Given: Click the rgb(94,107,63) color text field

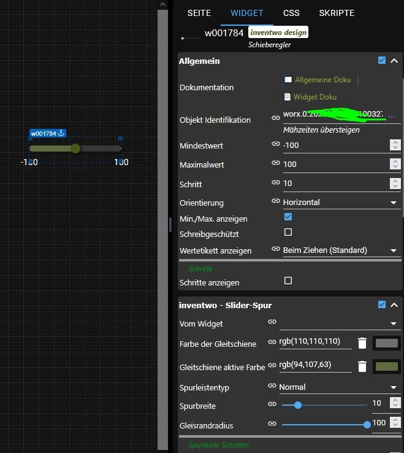Looking at the screenshot, I should (x=315, y=365).
